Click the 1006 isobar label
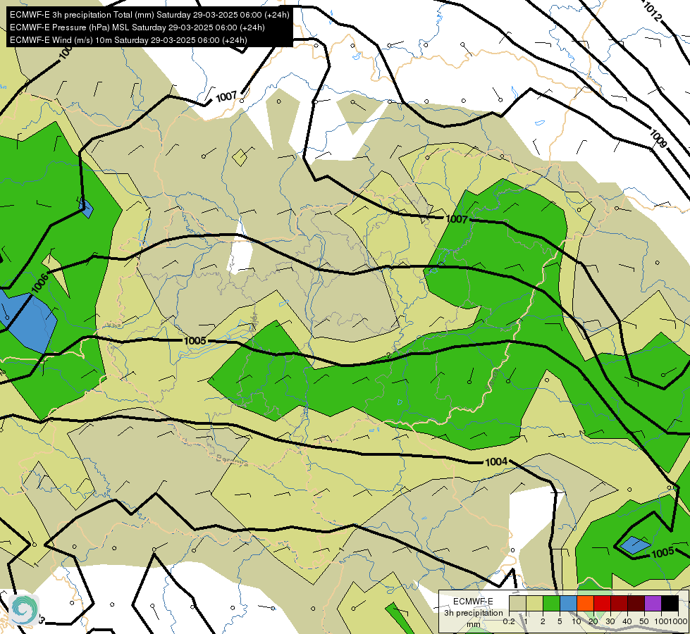This screenshot has width=690, height=634. [x=39, y=282]
